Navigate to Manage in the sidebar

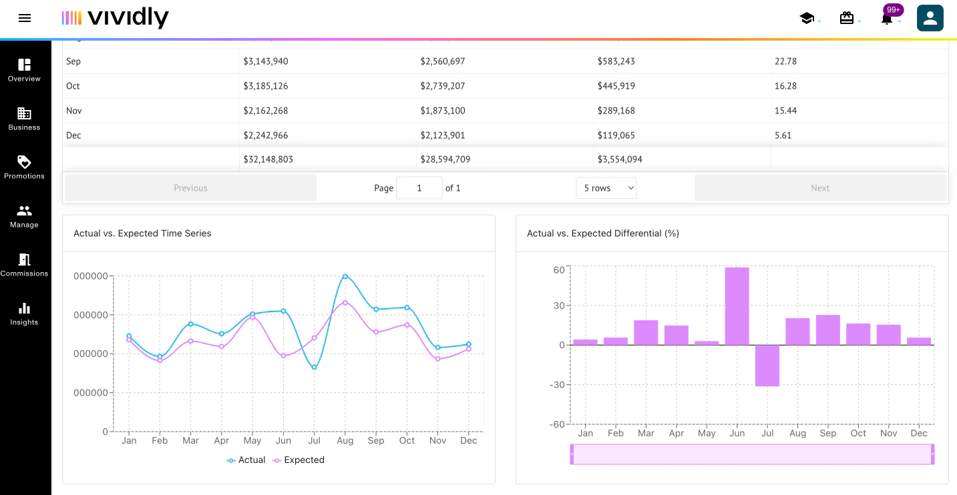[25, 216]
